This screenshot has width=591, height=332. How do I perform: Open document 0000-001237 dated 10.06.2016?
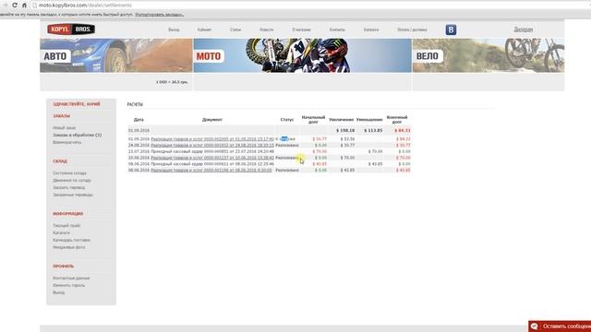point(212,158)
